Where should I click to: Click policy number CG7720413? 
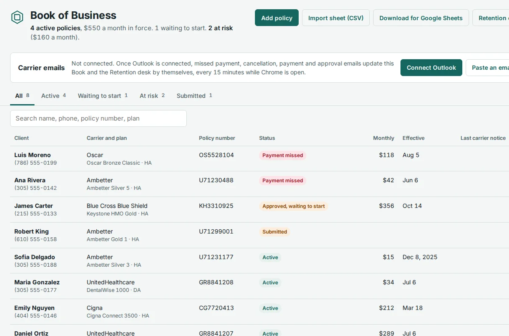[x=216, y=308]
